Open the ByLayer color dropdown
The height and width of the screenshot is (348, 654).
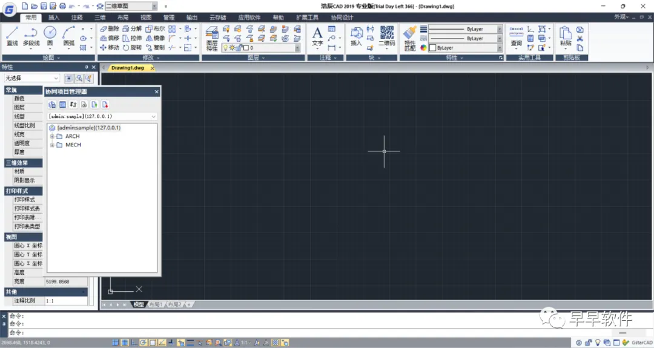[x=499, y=48]
